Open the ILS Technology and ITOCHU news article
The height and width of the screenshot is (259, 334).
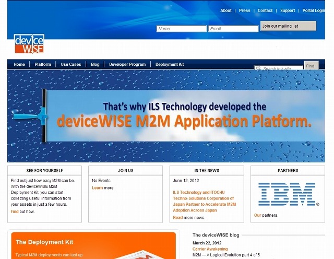(205, 201)
